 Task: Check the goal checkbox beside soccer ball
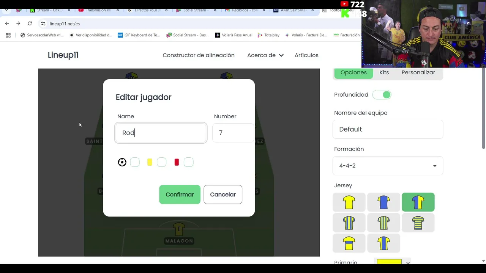(x=135, y=162)
